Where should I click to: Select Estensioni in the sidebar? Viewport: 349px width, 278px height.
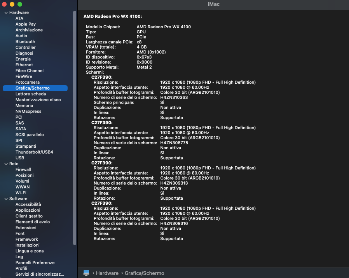[26, 228]
